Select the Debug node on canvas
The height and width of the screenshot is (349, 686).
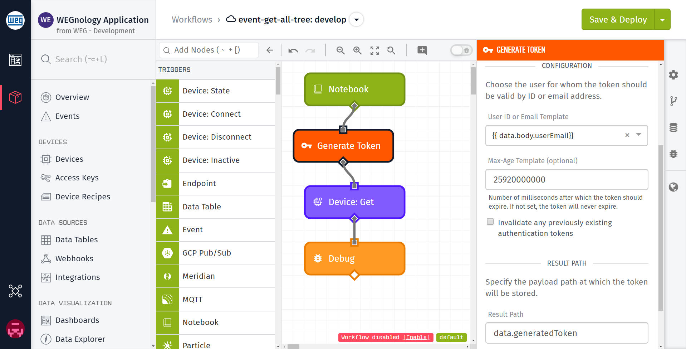point(354,258)
